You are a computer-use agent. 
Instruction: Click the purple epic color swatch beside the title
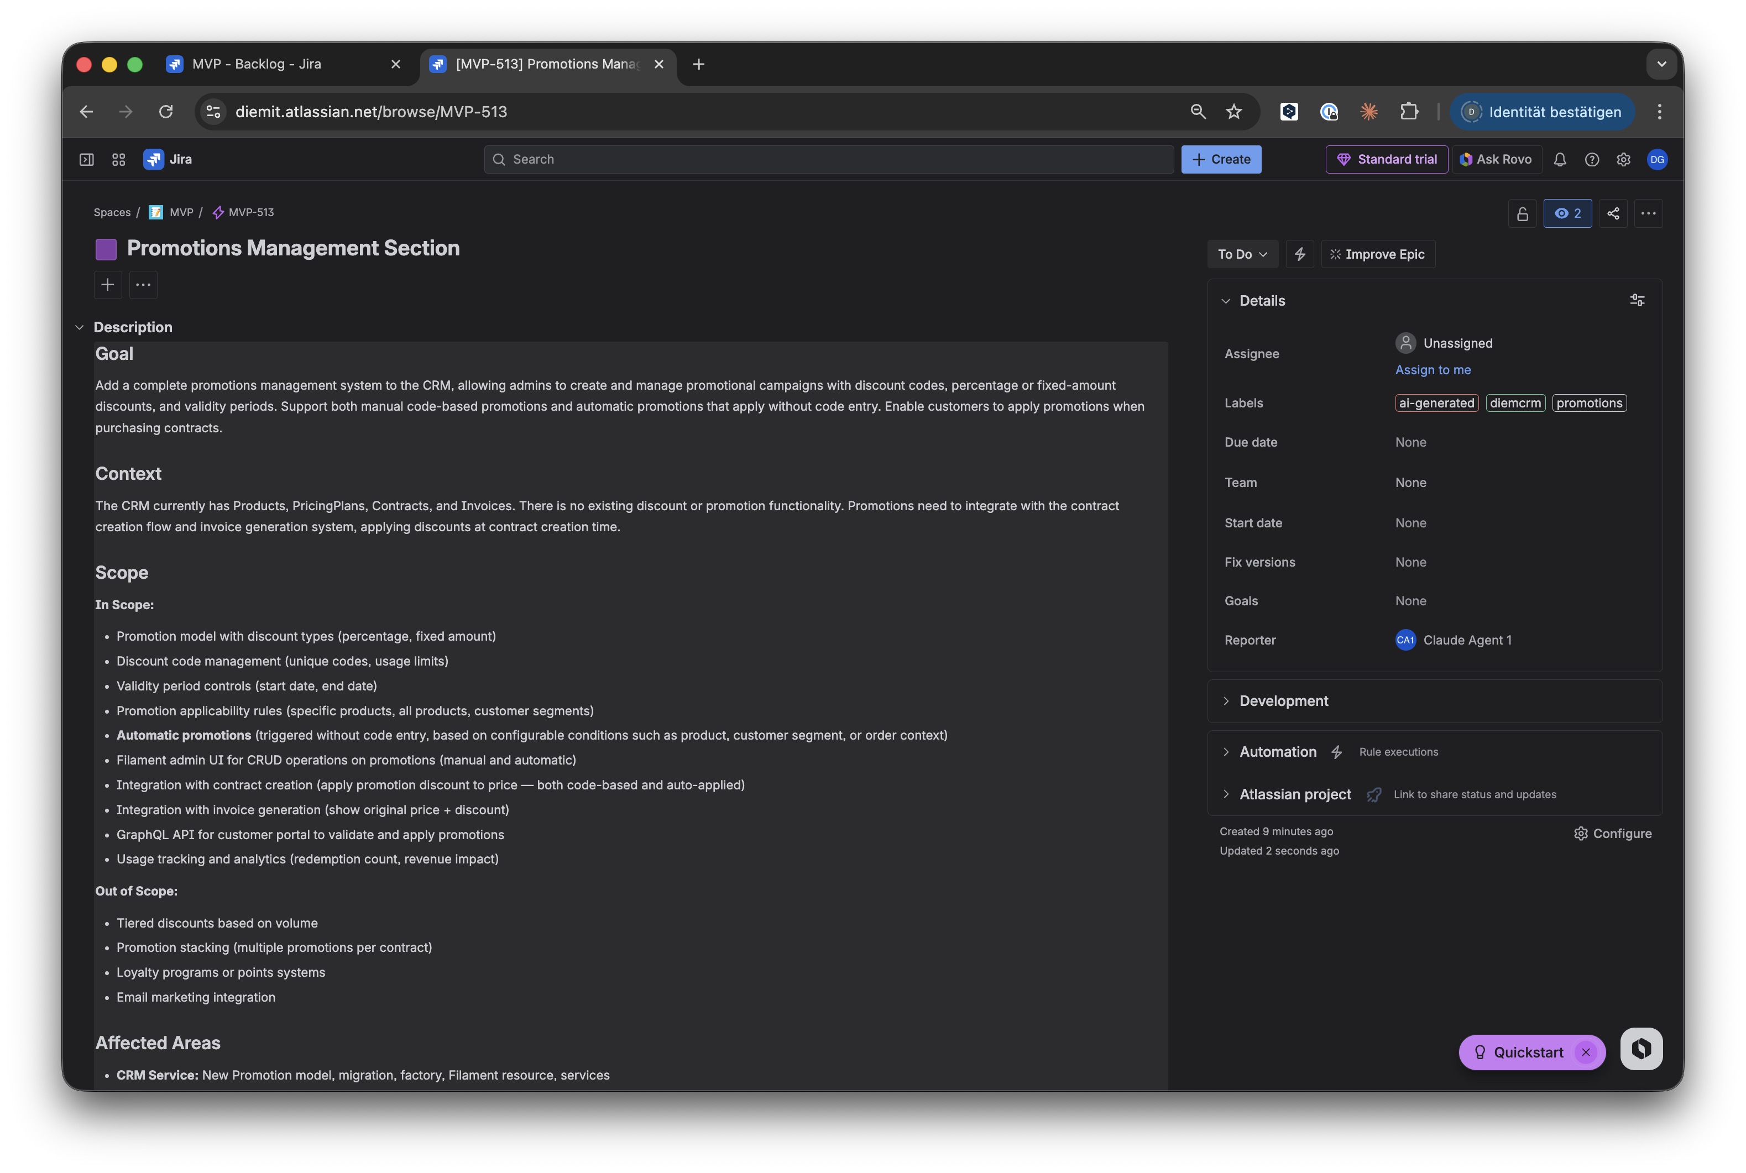[x=106, y=248]
